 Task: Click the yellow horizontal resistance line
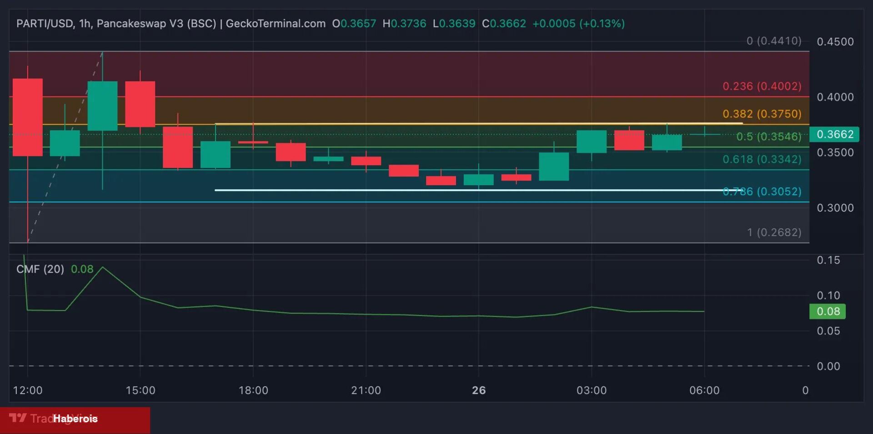pyautogui.click(x=478, y=123)
